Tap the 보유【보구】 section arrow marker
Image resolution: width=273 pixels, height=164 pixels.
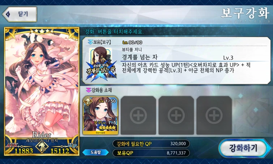tap(90, 42)
